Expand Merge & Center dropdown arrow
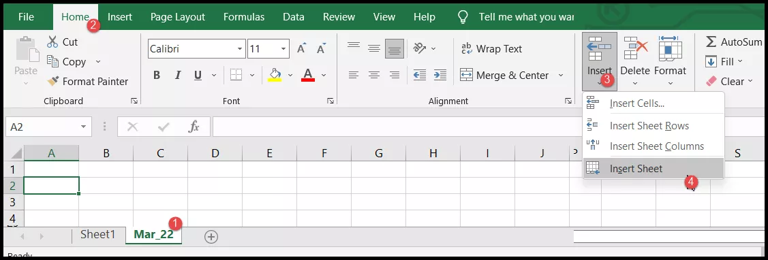 (x=561, y=76)
